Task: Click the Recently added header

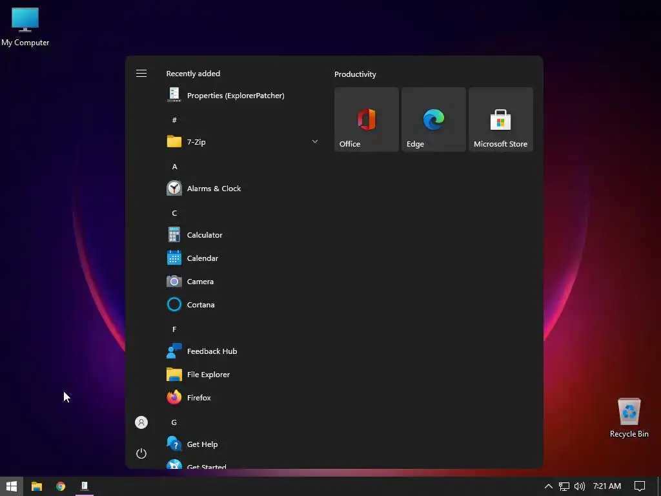Action: click(x=193, y=74)
